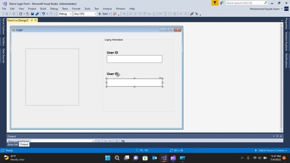This screenshot has height=163, width=290.
Task: Open the Undo history dropdown arrow
Action: point(47,14)
